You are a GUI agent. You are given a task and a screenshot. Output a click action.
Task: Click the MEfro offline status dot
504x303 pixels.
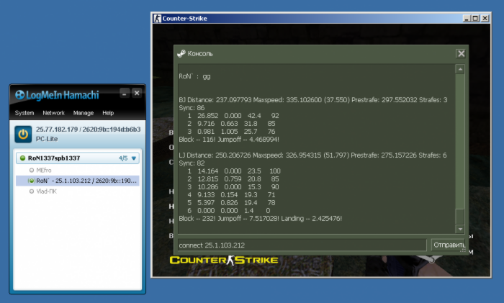(x=31, y=170)
